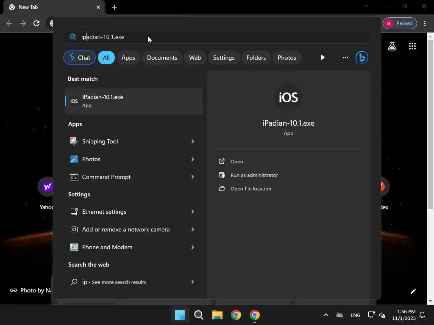434x325 pixels.
Task: Open the active Chrome icon with indicator on taskbar
Action: (x=255, y=315)
